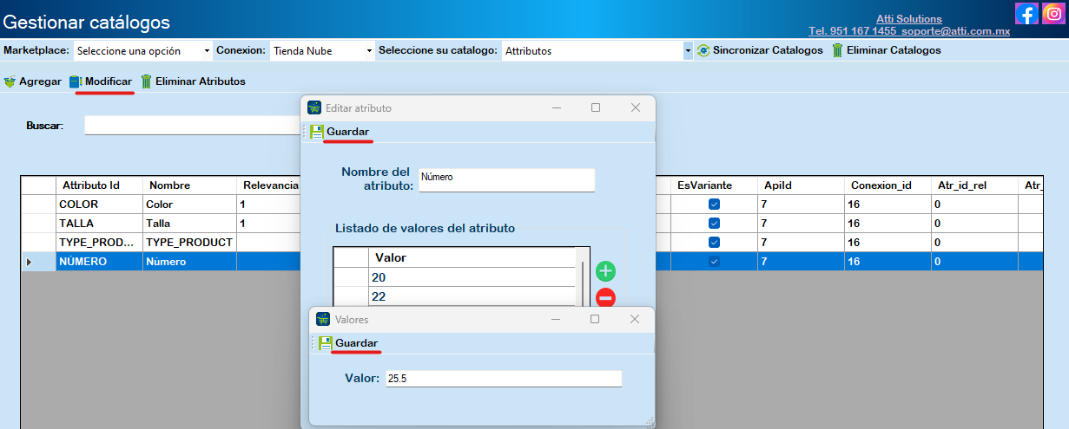This screenshot has height=429, width=1069.
Task: Add value with green plus icon
Action: coord(605,270)
